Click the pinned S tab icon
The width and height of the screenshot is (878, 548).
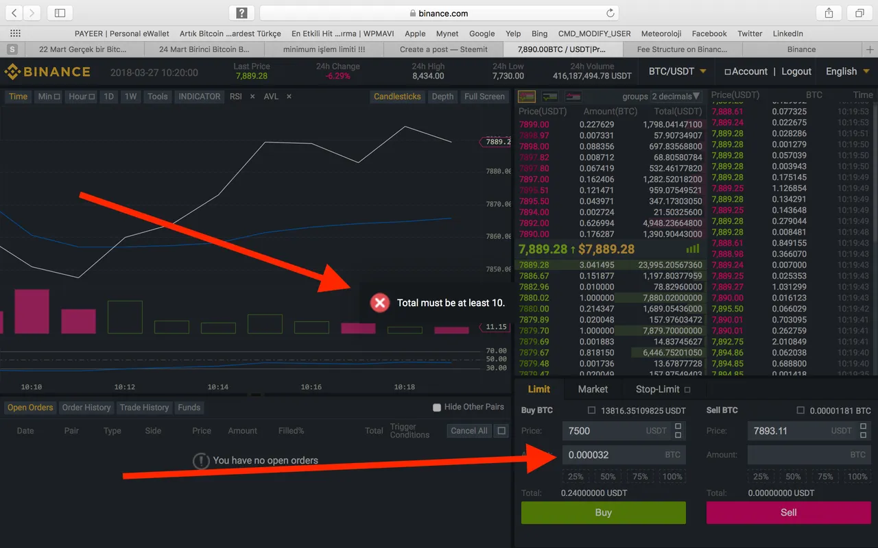click(12, 49)
